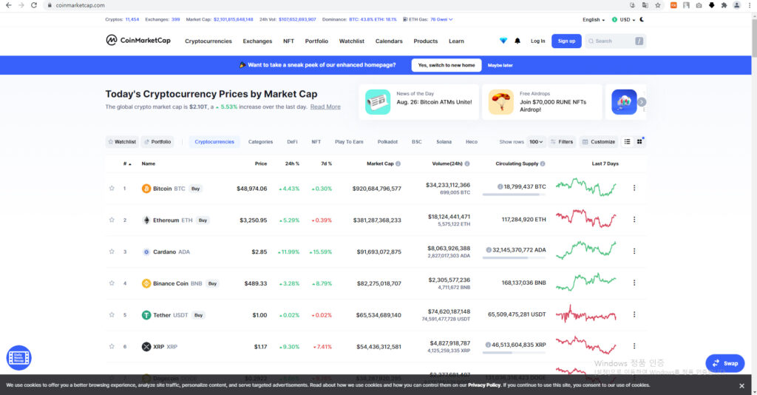Focus the Search input field

coord(616,41)
